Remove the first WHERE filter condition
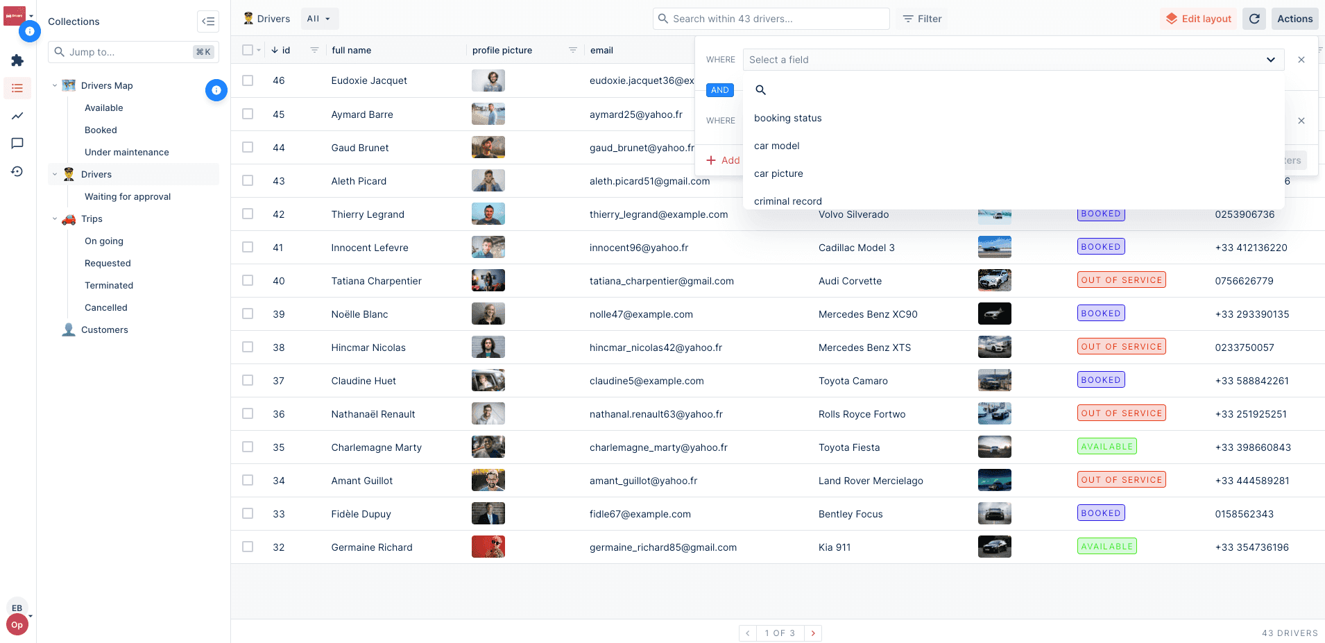This screenshot has width=1325, height=643. [1301, 60]
